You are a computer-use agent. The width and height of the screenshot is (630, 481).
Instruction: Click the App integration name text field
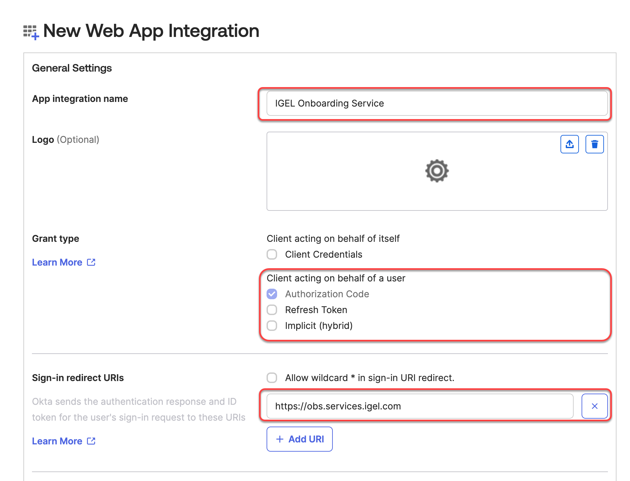[437, 104]
